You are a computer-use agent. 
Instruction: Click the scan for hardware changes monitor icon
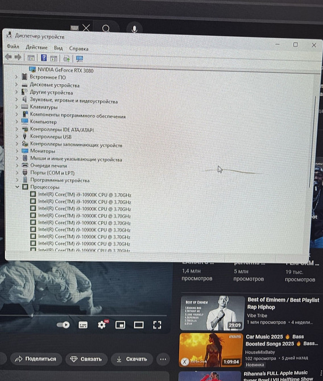tap(80, 59)
